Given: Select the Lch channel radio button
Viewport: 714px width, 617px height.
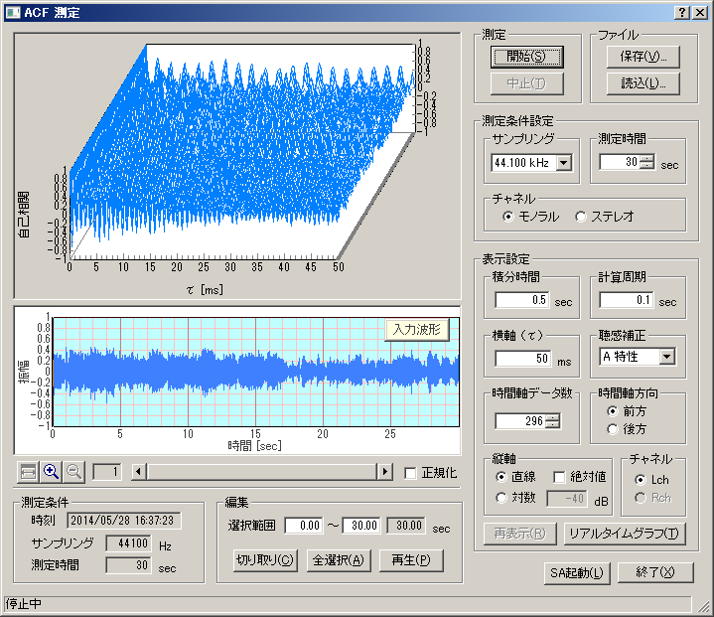Looking at the screenshot, I should (641, 480).
